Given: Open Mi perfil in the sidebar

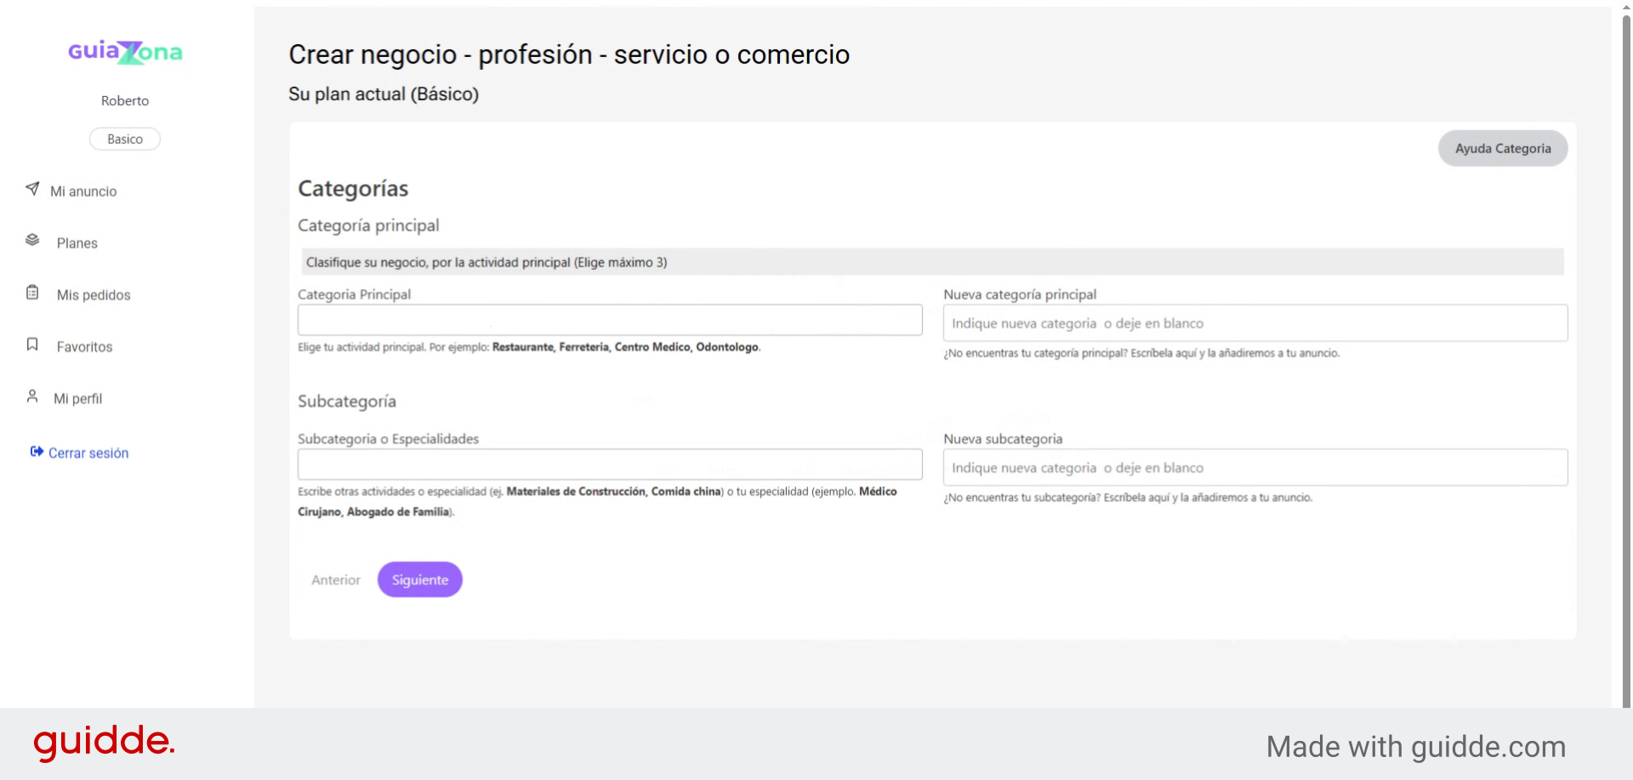Looking at the screenshot, I should (x=78, y=398).
